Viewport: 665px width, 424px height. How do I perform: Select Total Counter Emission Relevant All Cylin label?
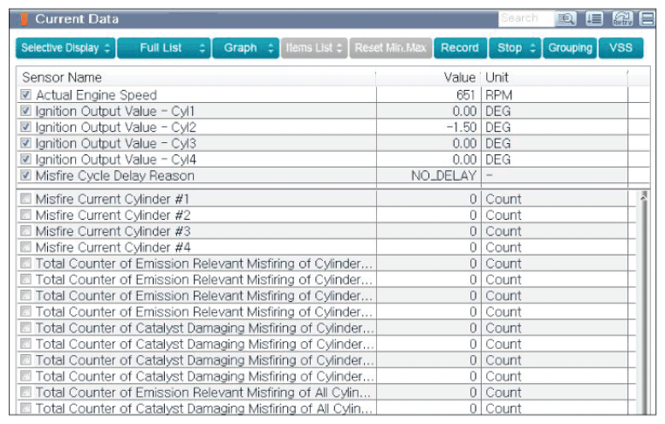tap(203, 393)
